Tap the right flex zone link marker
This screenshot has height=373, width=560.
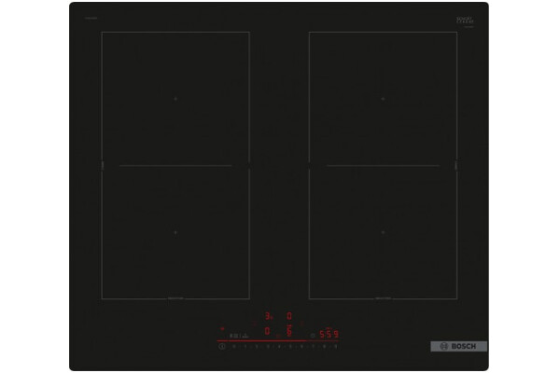point(456,165)
